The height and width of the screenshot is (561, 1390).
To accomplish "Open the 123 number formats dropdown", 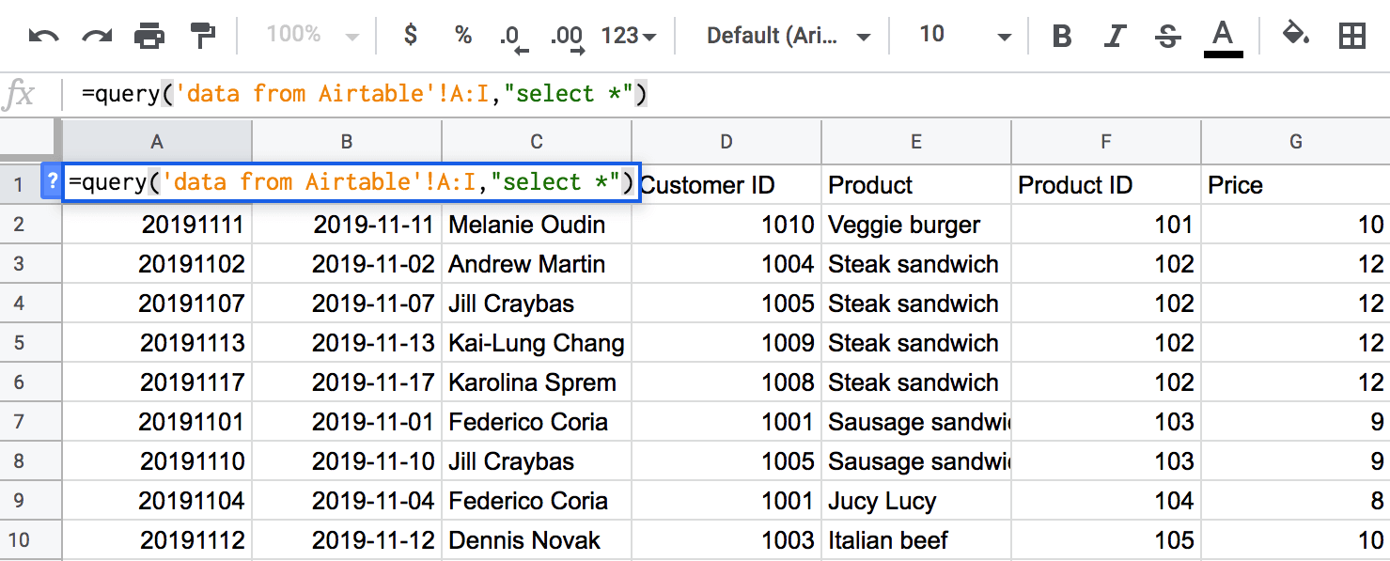I will click(629, 36).
